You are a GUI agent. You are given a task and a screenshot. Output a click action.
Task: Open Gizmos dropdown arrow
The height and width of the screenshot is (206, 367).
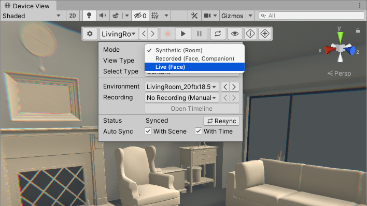click(250, 16)
